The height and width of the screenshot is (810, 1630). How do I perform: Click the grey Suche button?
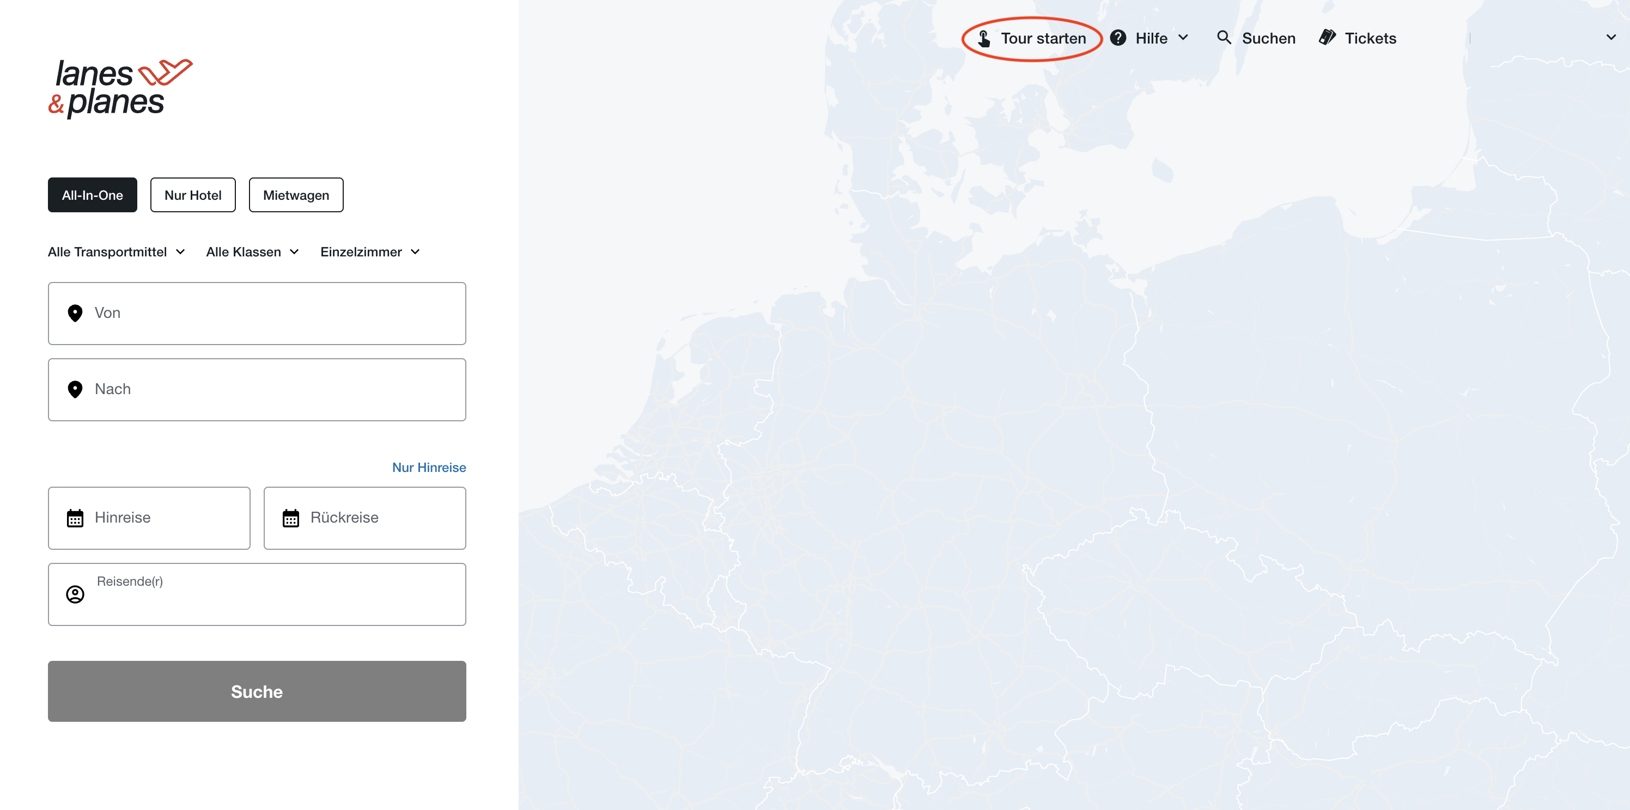coord(257,692)
